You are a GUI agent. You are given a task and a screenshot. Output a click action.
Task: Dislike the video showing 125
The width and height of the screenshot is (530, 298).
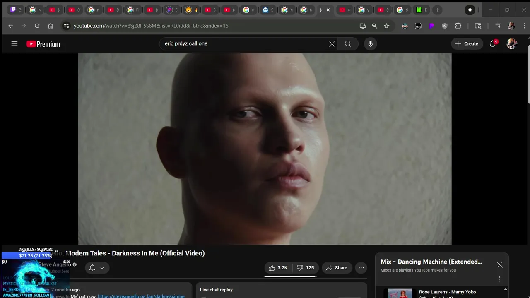pos(306,268)
